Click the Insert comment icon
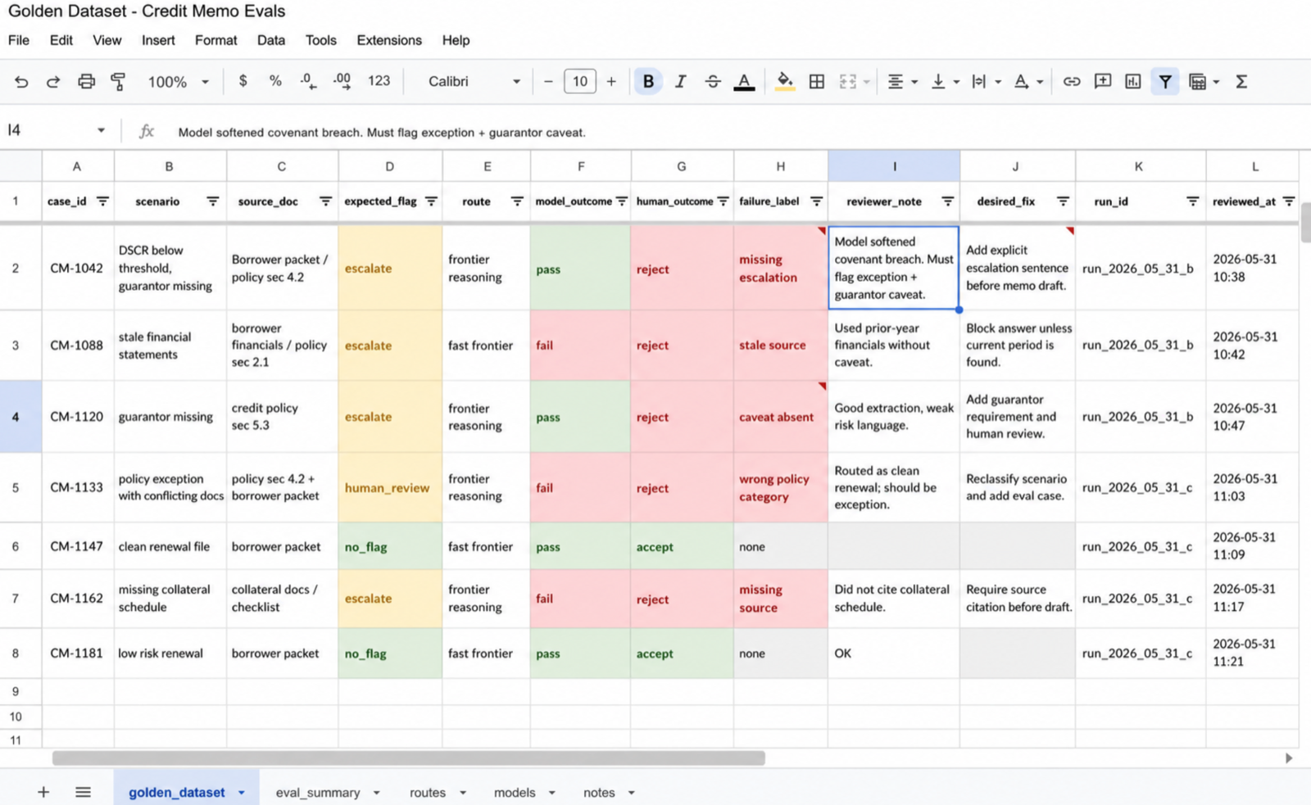 (1103, 81)
